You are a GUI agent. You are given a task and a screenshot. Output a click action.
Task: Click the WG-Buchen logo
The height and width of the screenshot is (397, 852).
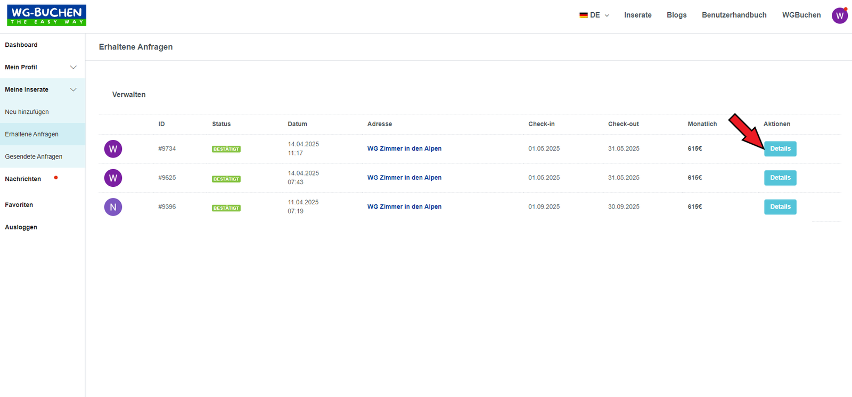[46, 15]
